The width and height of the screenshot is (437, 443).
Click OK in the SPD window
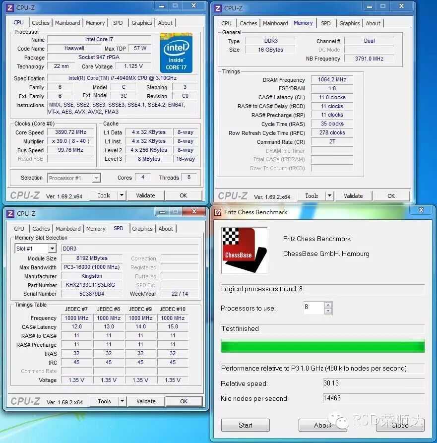click(184, 401)
